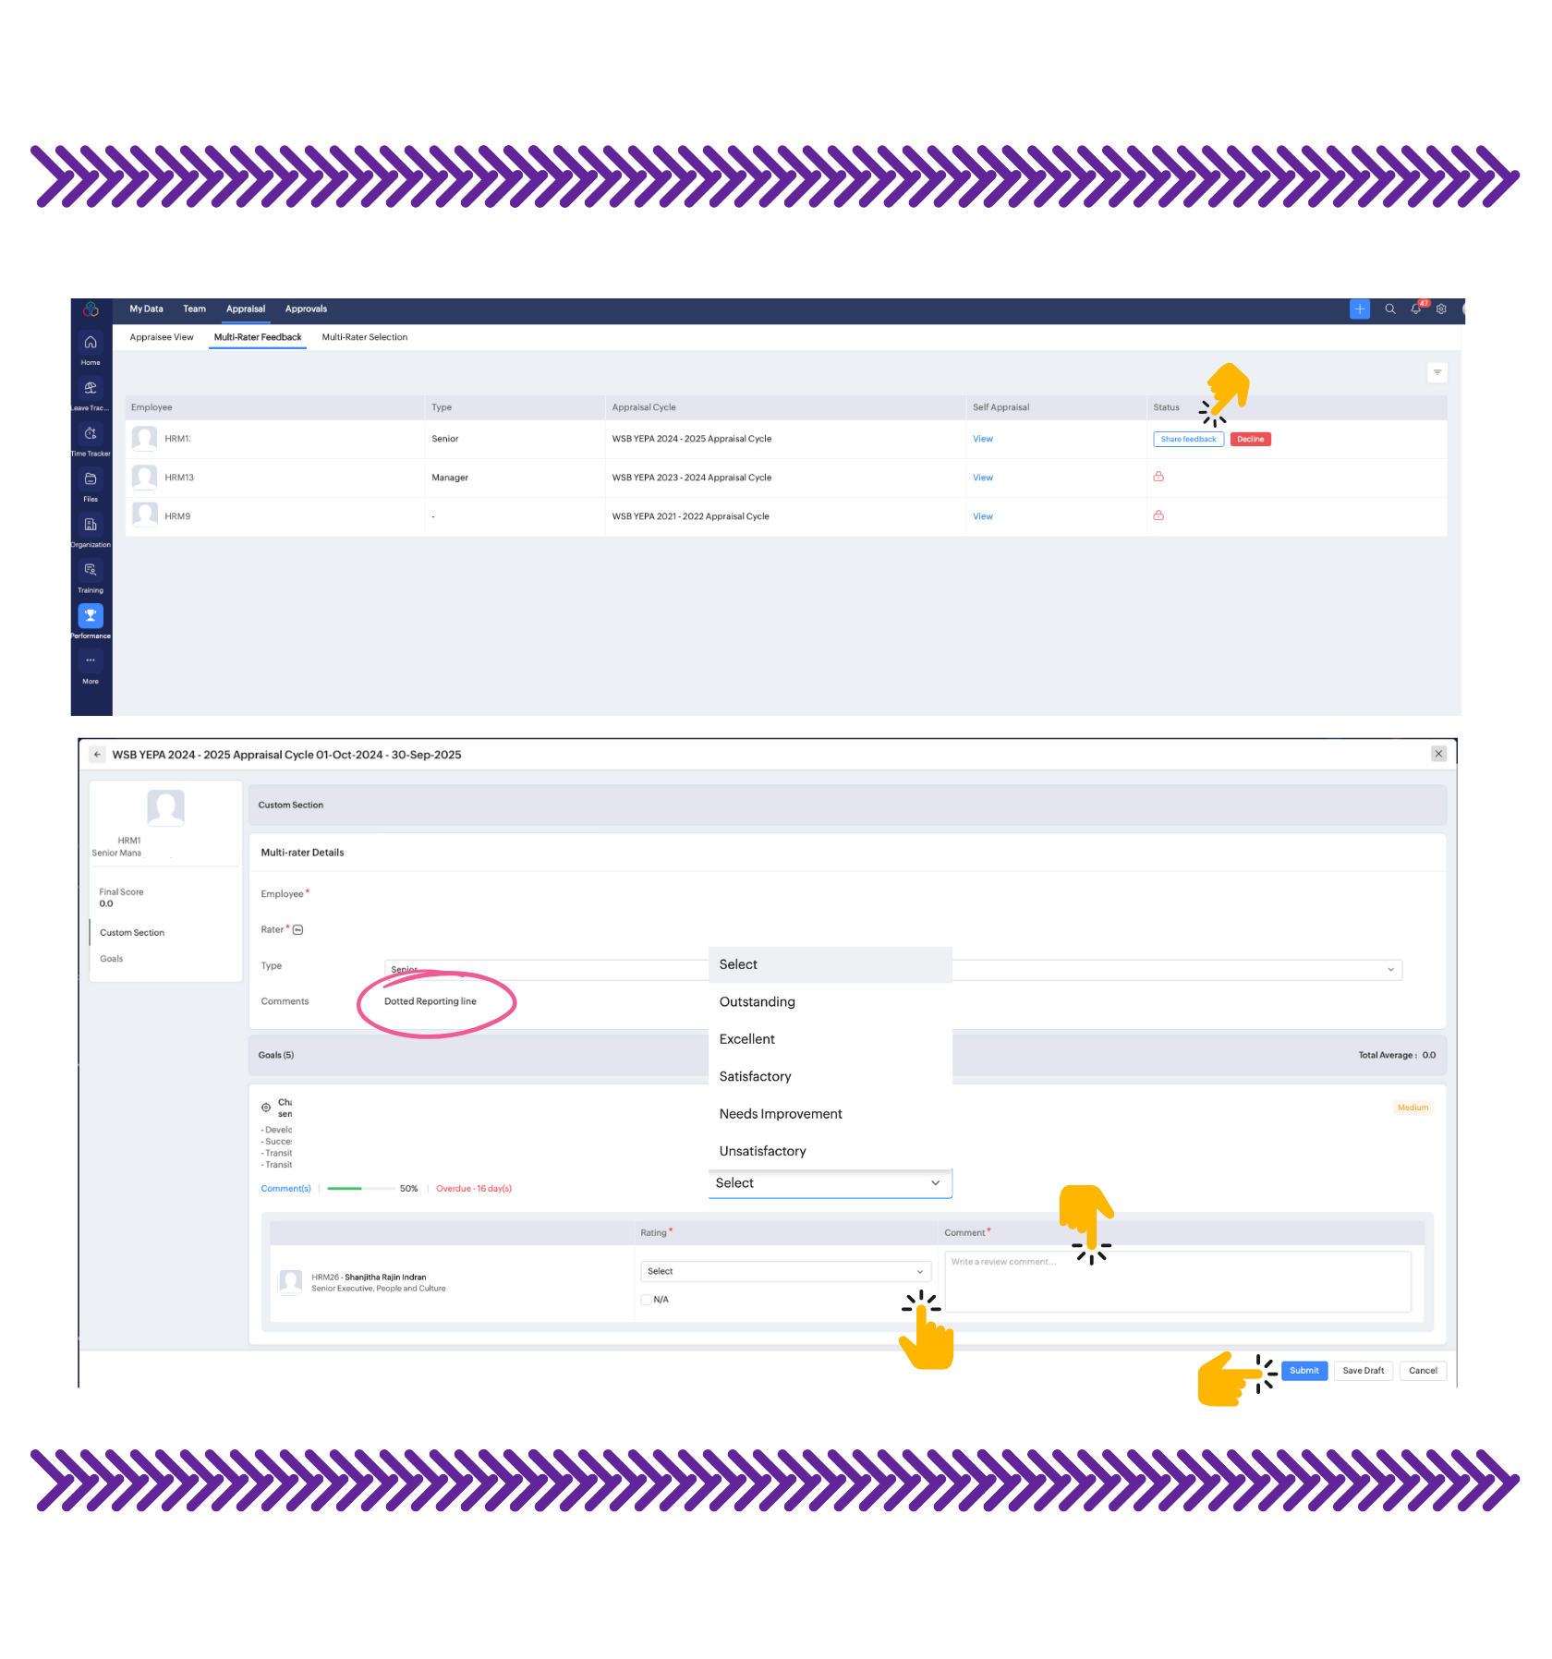Viewport: 1552px width, 1659px height.
Task: Select the Performance trophy icon
Action: (x=91, y=615)
